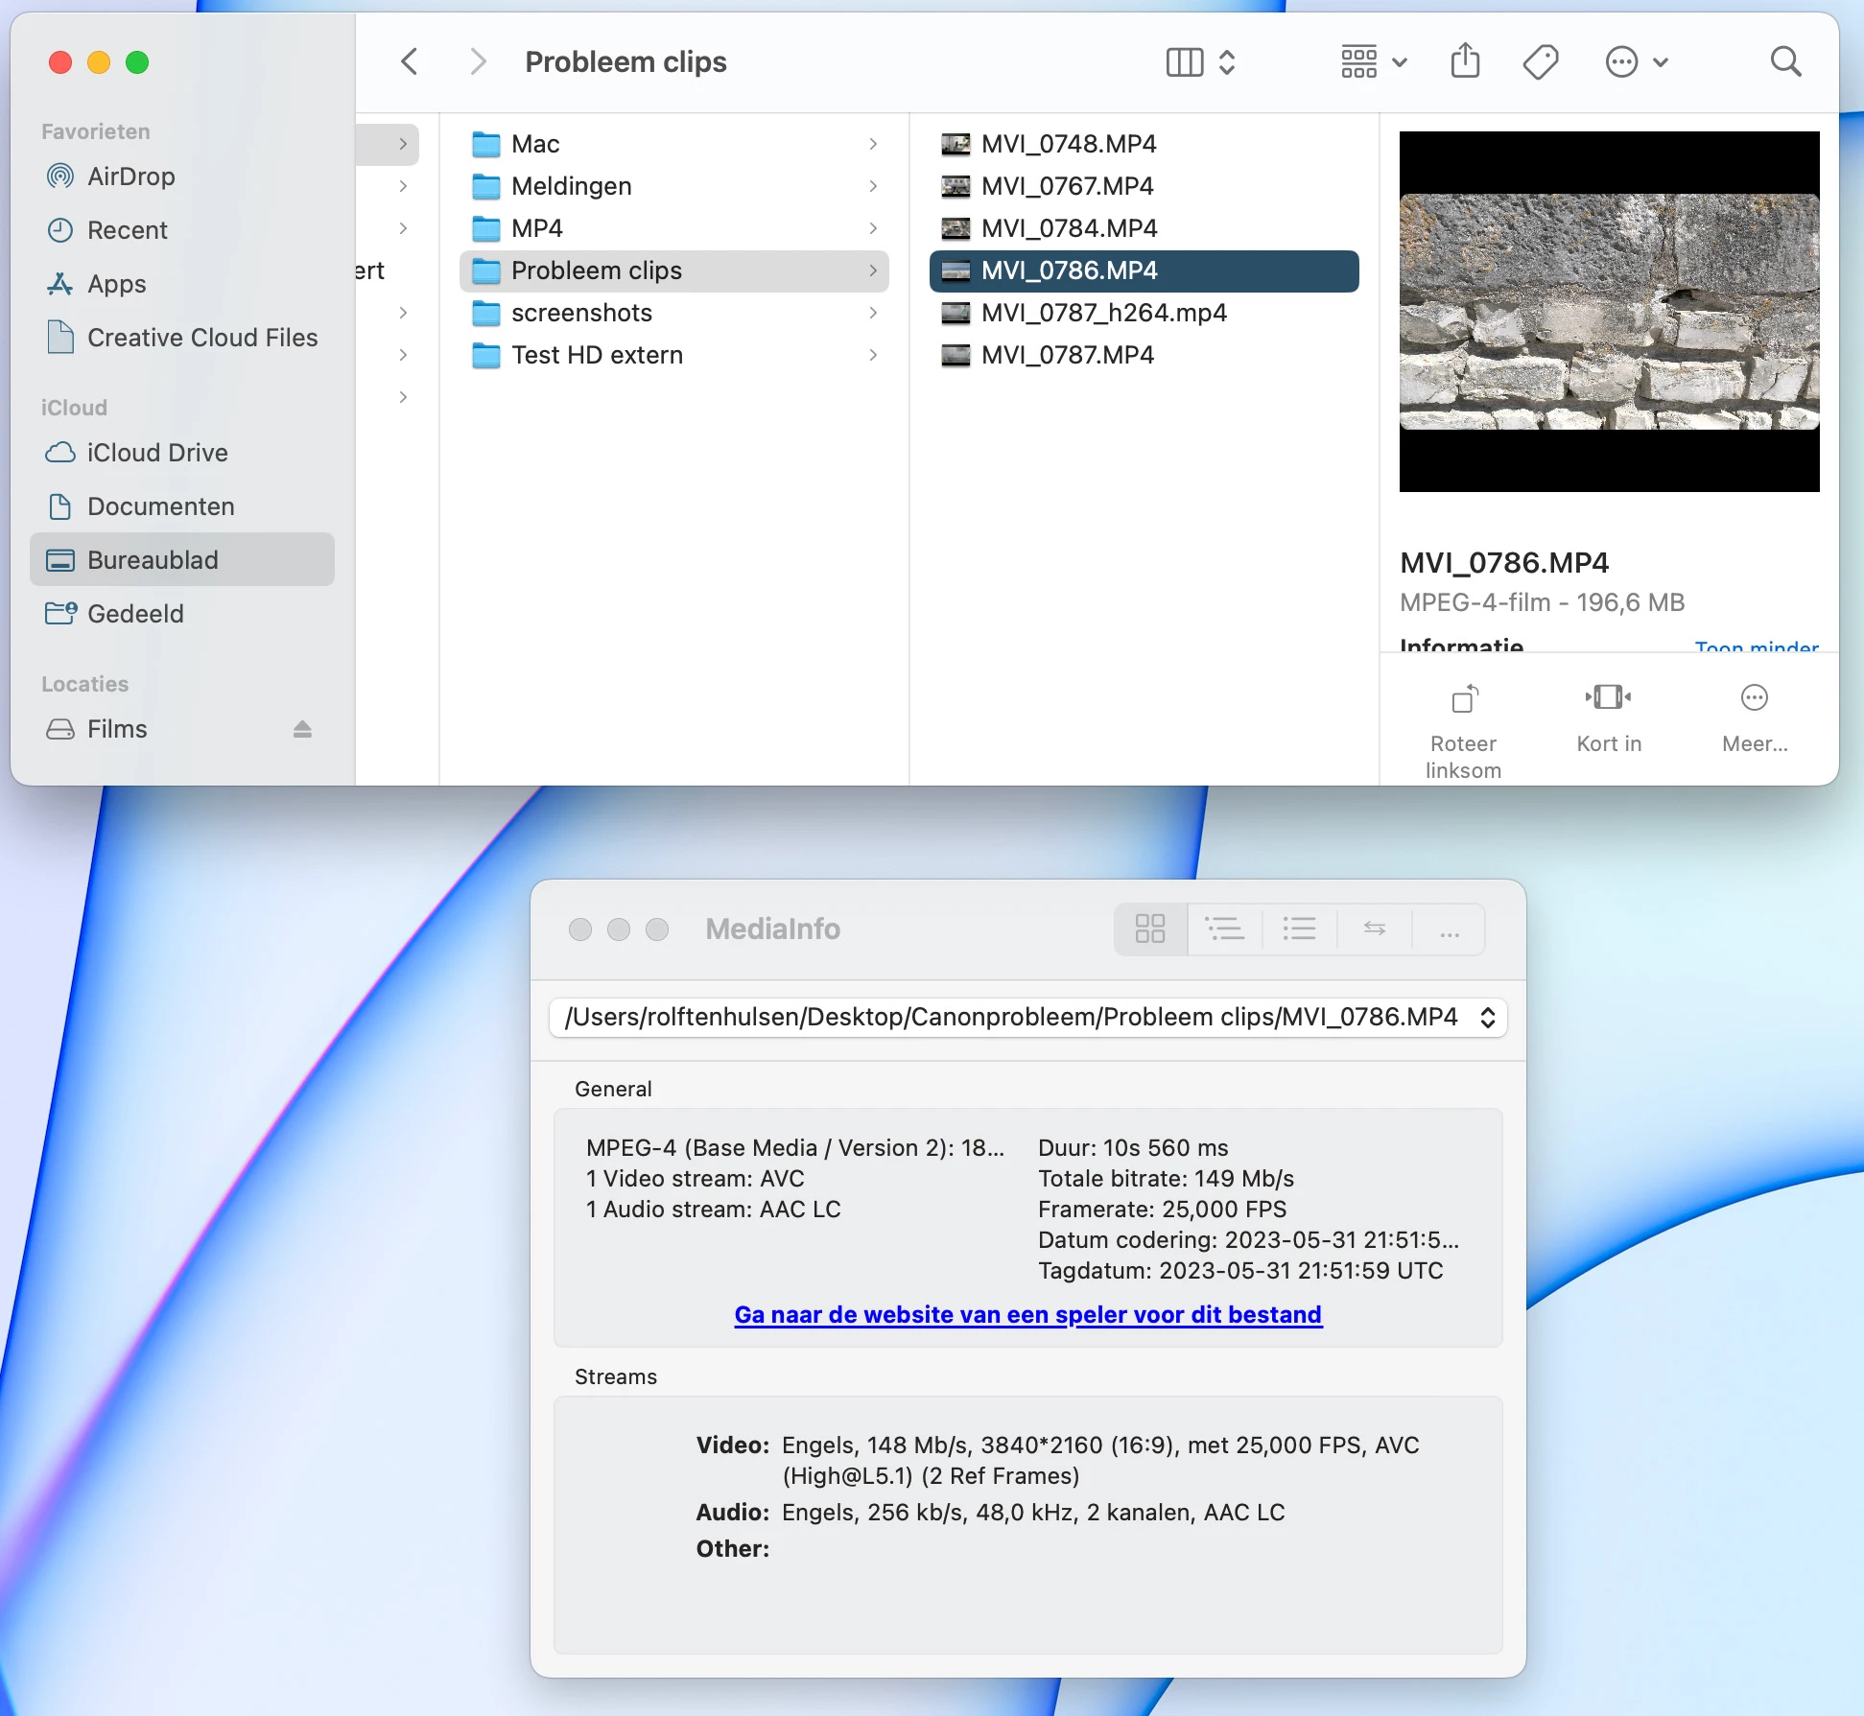Open the group-by dropdown in Finder toolbar
The width and height of the screenshot is (1864, 1716).
coord(1373,62)
